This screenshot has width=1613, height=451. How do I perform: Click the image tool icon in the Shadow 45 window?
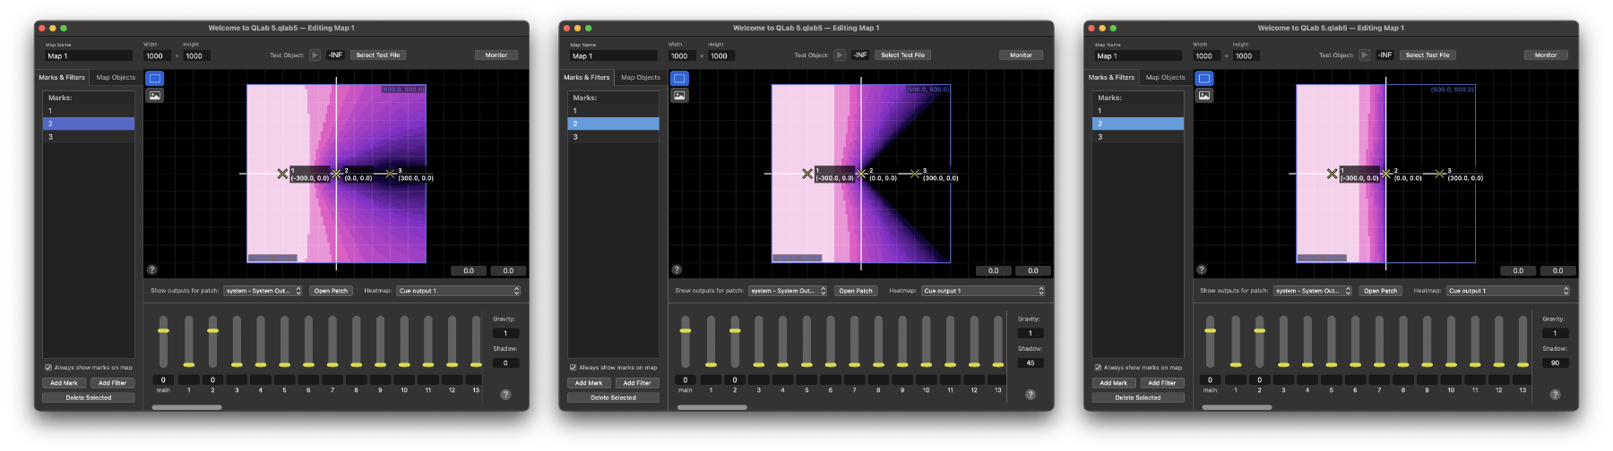pyautogui.click(x=679, y=95)
